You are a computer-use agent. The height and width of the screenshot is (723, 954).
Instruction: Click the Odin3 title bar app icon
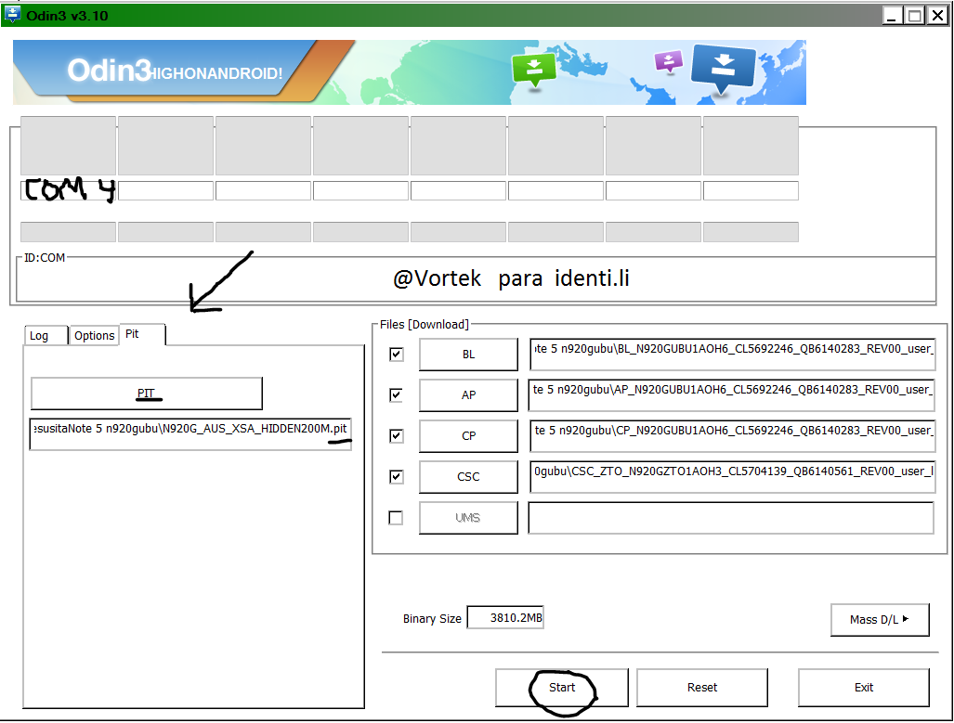click(x=11, y=15)
